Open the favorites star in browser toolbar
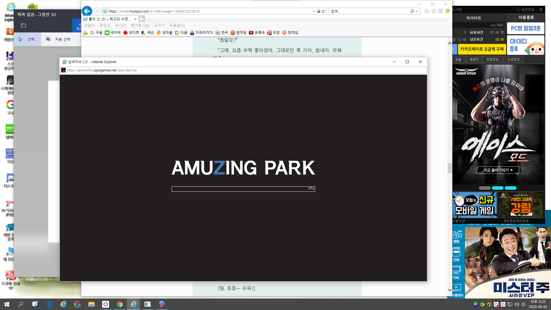The height and width of the screenshot is (310, 551). [434, 11]
